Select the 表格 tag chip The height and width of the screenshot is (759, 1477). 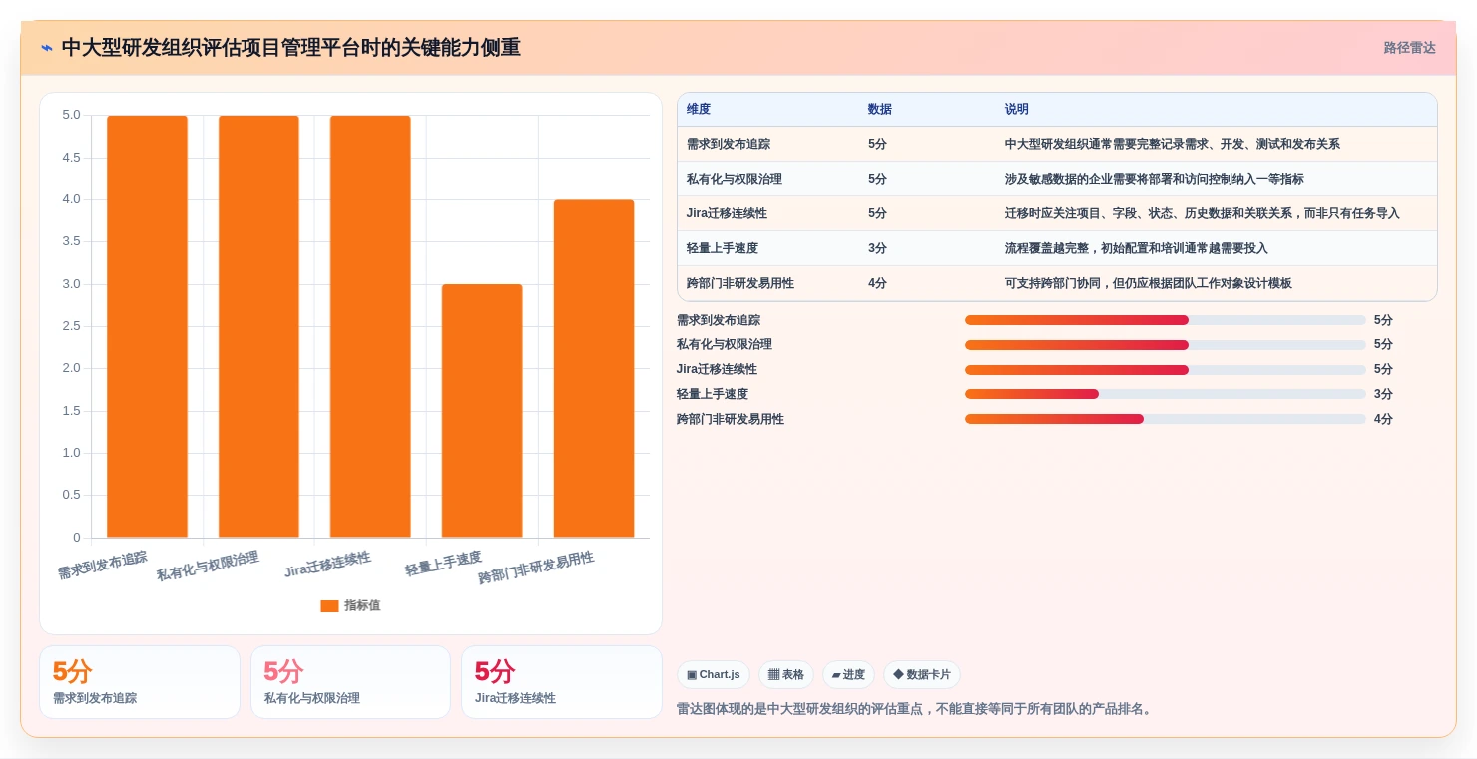(x=786, y=675)
